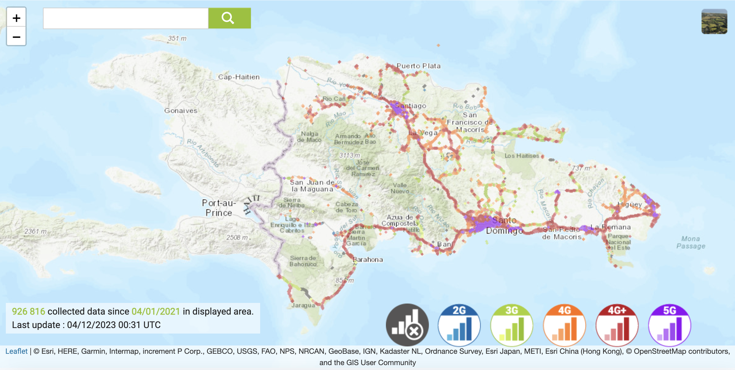Click the Higüey label on the map
735x370 pixels.
coord(629,204)
